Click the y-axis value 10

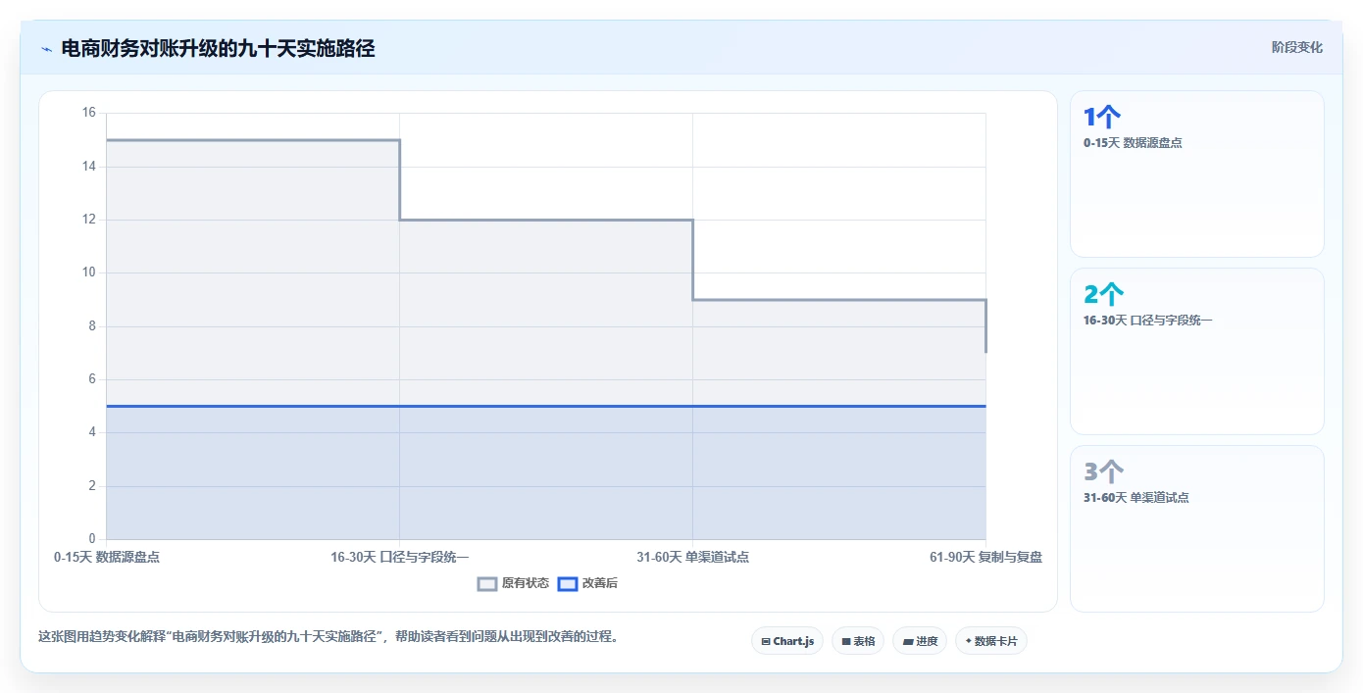coord(88,272)
